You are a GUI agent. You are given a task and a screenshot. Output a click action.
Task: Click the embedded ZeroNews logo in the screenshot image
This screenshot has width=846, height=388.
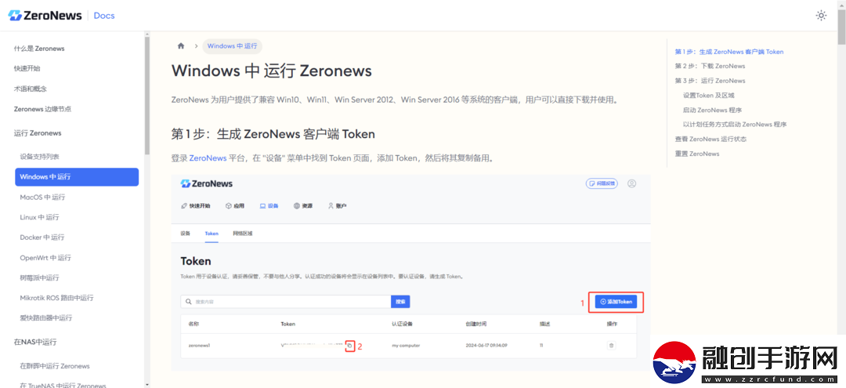pos(207,183)
